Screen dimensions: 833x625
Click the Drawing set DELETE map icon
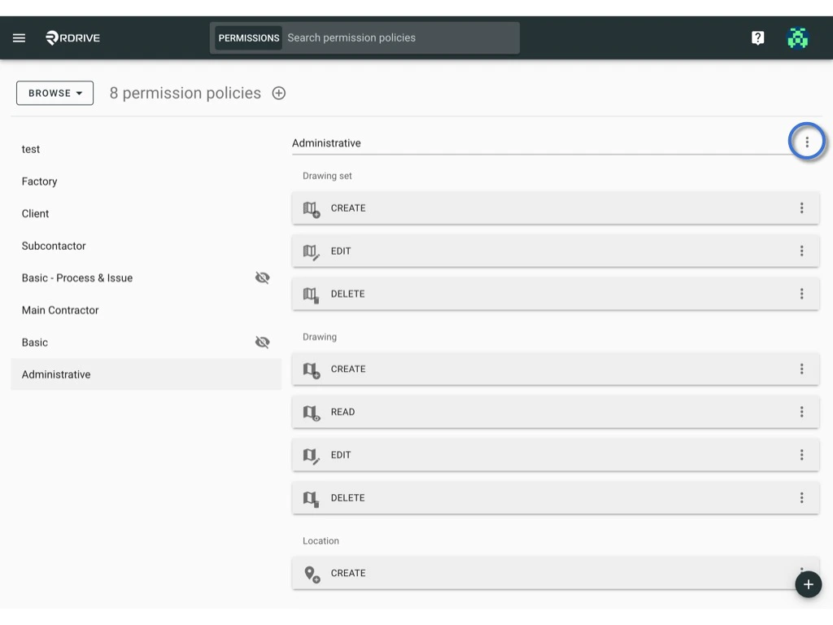coord(311,295)
